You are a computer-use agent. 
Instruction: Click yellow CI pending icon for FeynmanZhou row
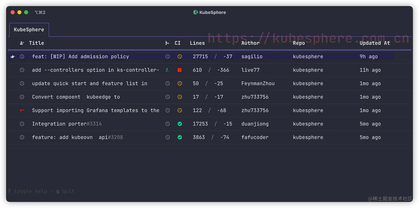(180, 84)
